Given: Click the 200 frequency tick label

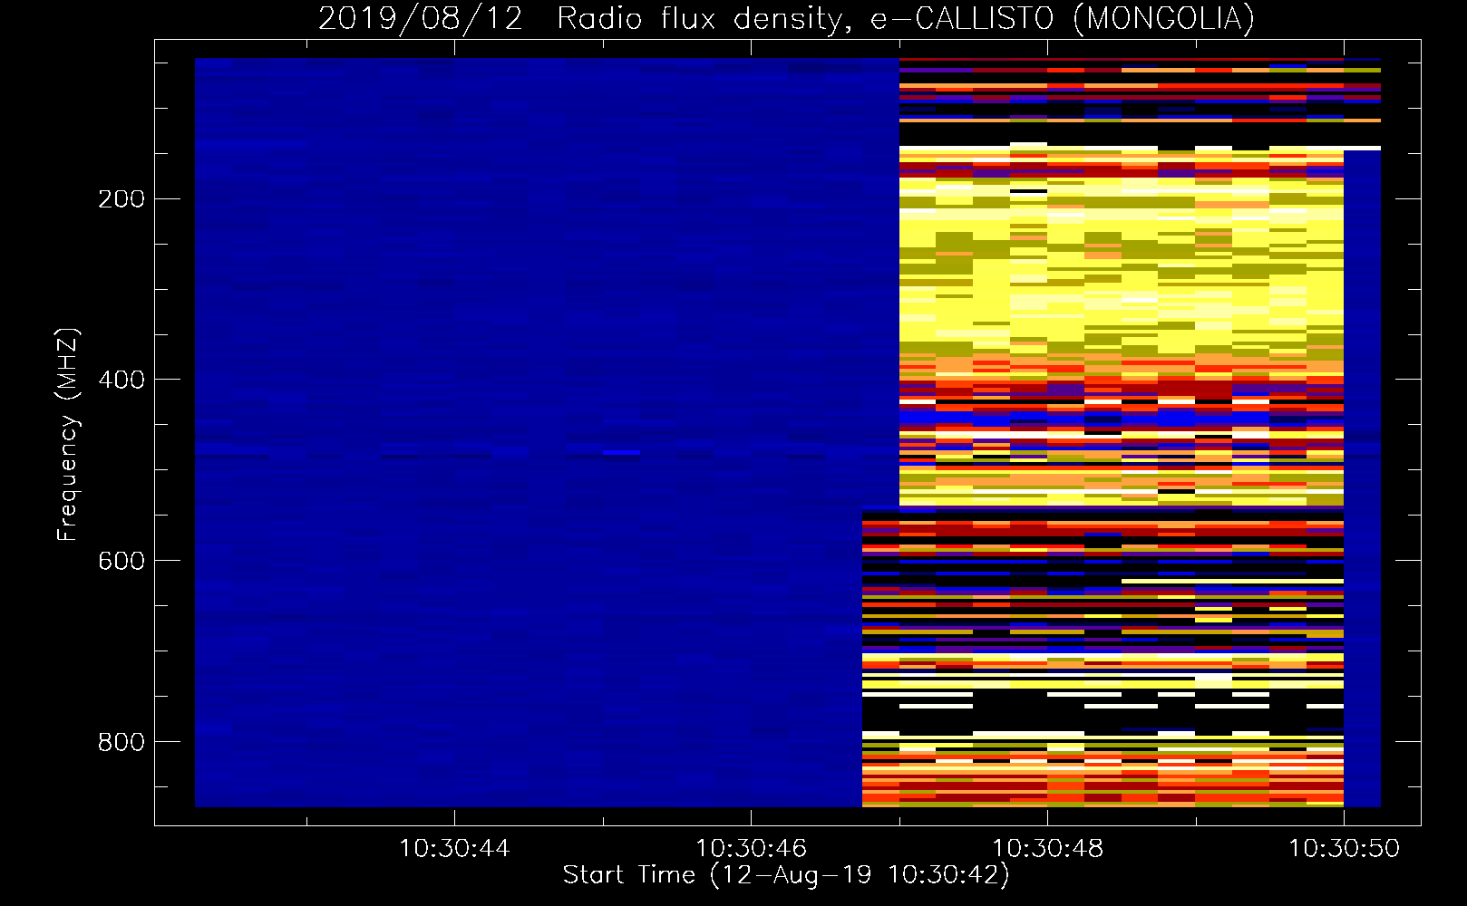Looking at the screenshot, I should coord(121,199).
